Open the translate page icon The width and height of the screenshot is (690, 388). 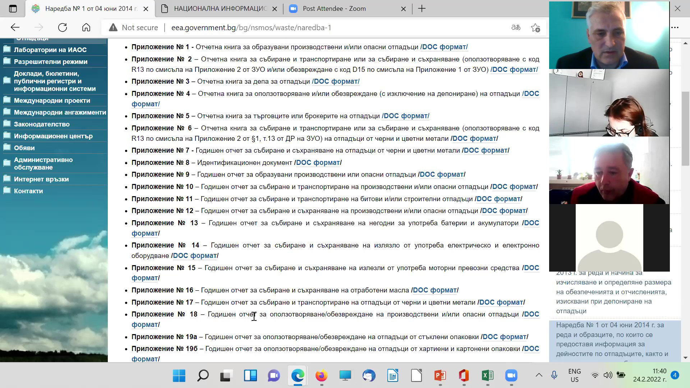[516, 28]
